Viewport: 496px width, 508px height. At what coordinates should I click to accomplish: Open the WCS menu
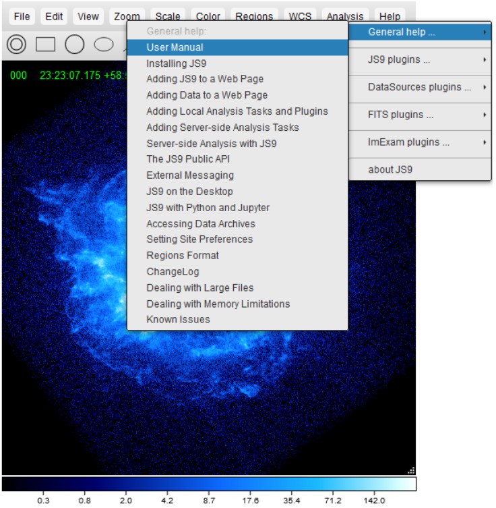300,16
